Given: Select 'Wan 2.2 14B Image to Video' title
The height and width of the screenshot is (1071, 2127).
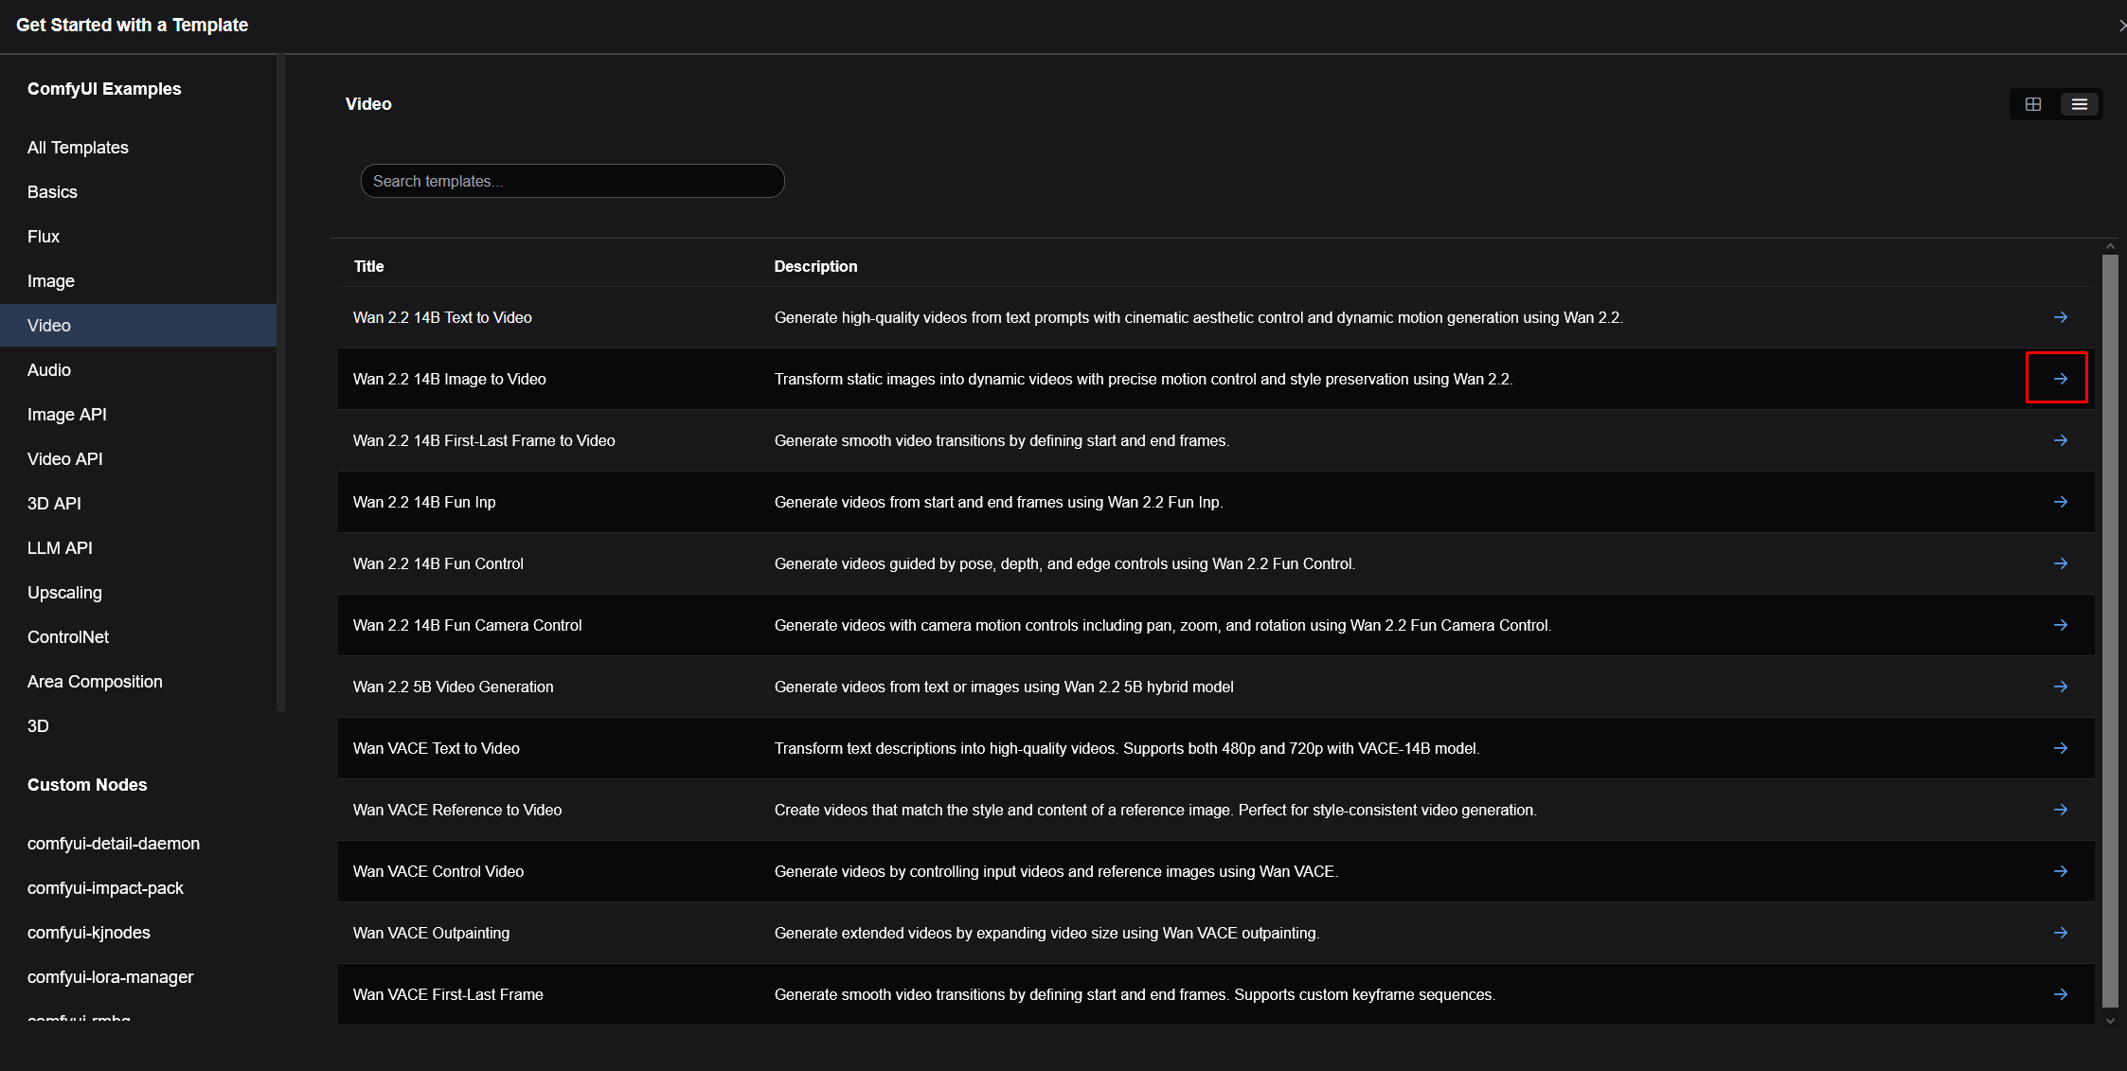Looking at the screenshot, I should (450, 379).
